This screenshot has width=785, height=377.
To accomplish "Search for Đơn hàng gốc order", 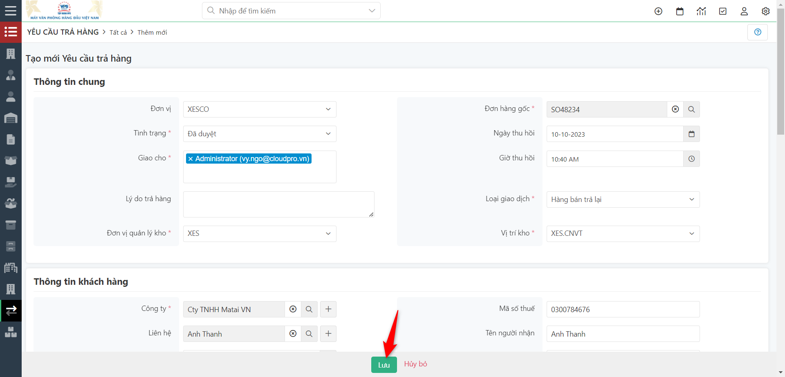I will tap(691, 109).
